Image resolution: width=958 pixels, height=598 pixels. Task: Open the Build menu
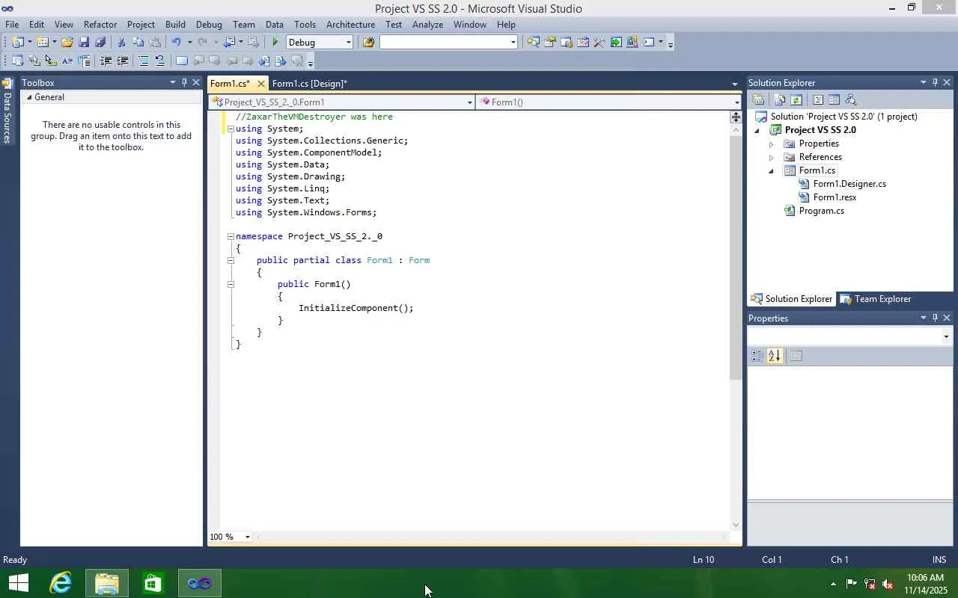tap(175, 24)
